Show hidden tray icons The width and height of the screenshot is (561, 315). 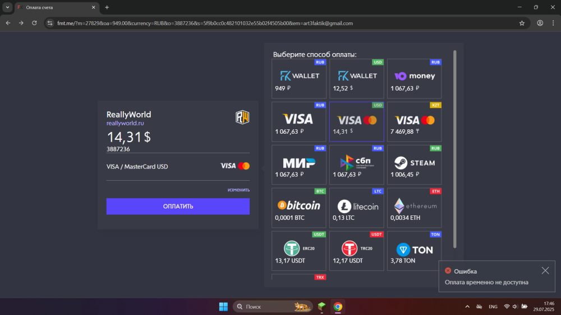[x=467, y=307]
